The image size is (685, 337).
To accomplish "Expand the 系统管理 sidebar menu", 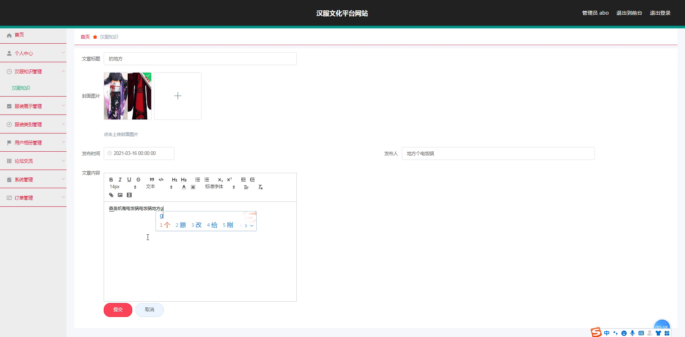I will (x=33, y=180).
